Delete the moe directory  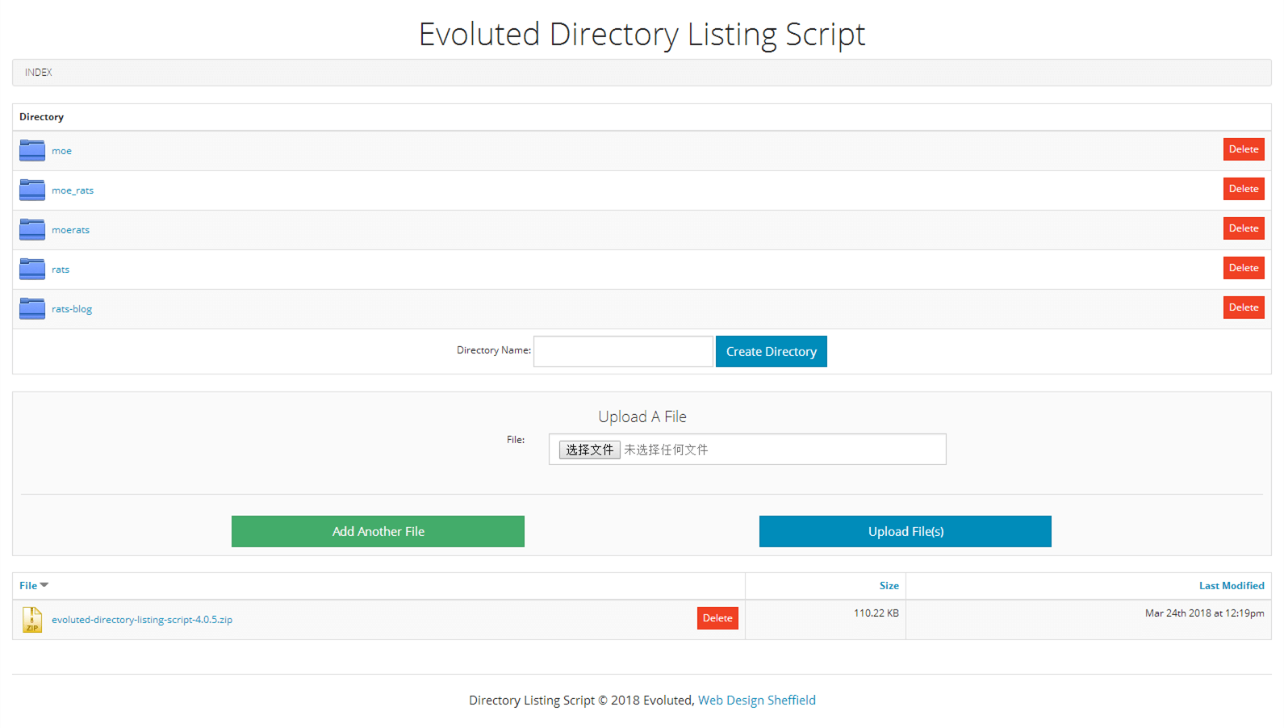point(1243,149)
